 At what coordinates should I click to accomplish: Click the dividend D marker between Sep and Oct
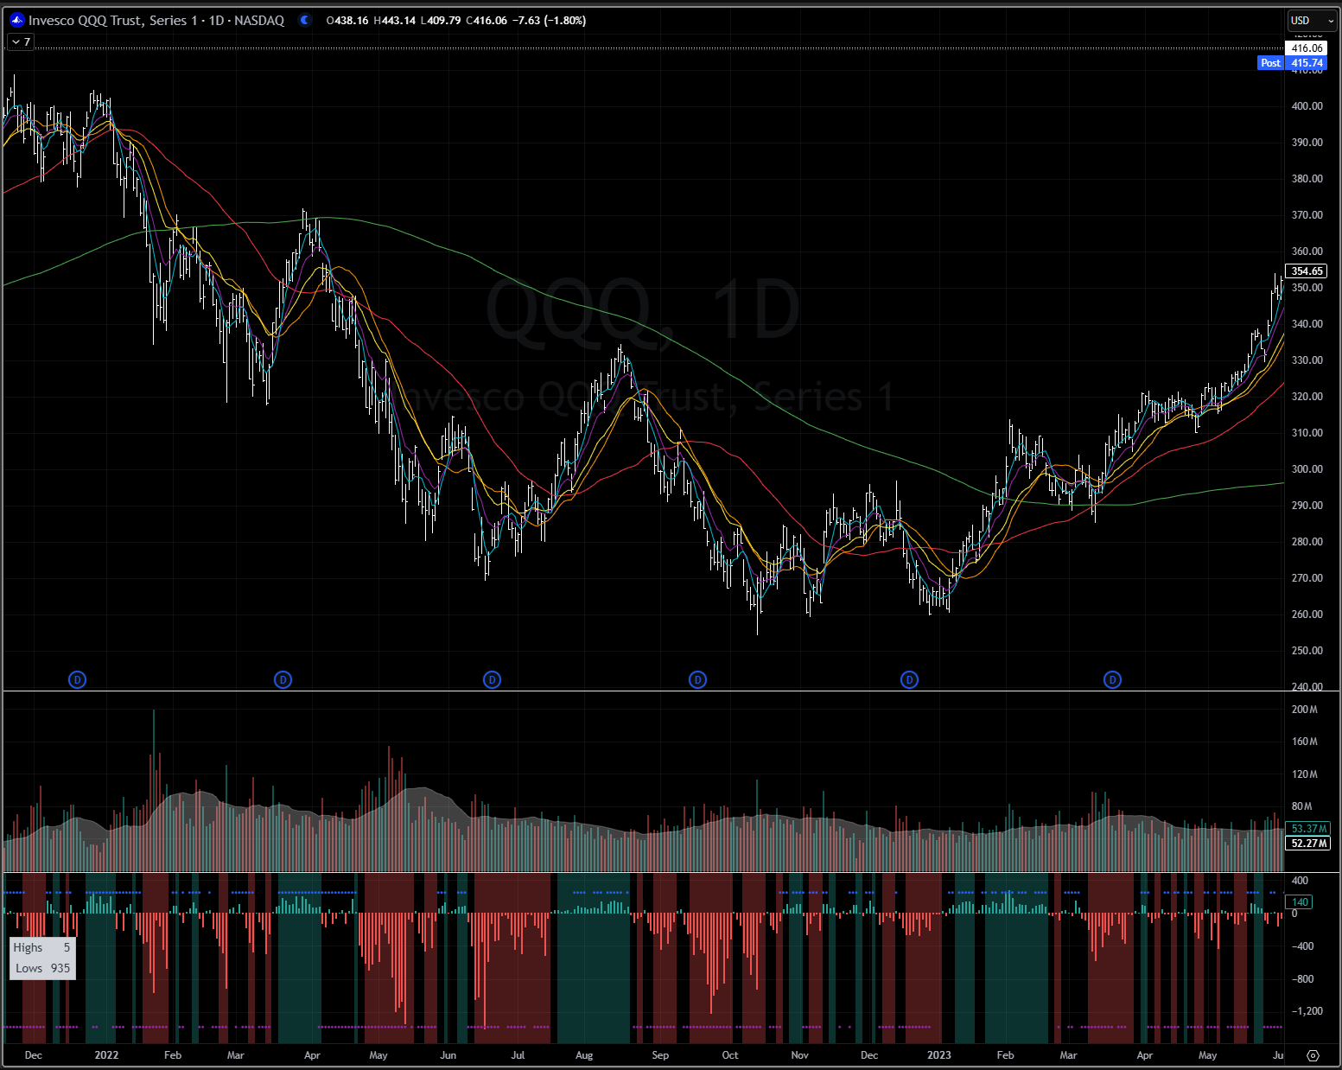tap(698, 680)
